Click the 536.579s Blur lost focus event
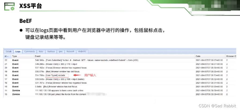Screen dimensions: 240x110 click(58, 72)
